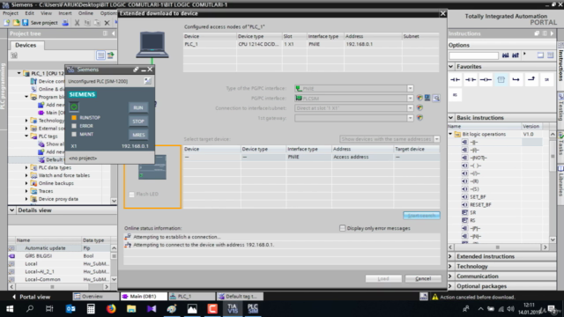Image resolution: width=564 pixels, height=317 pixels.
Task: Expand PLC data types tree node
Action: tap(26, 167)
